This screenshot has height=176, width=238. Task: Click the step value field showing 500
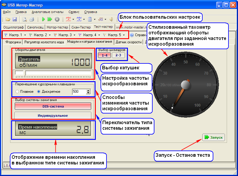click(x=79, y=92)
